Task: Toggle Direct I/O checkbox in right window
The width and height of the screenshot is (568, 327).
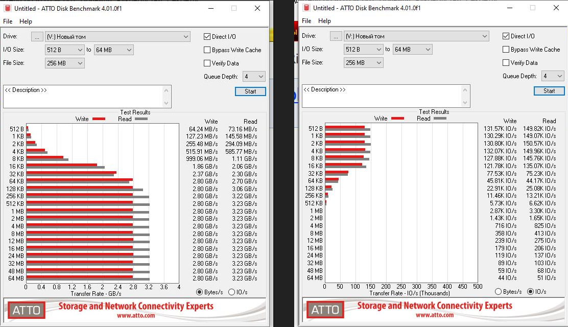Action: pyautogui.click(x=506, y=36)
